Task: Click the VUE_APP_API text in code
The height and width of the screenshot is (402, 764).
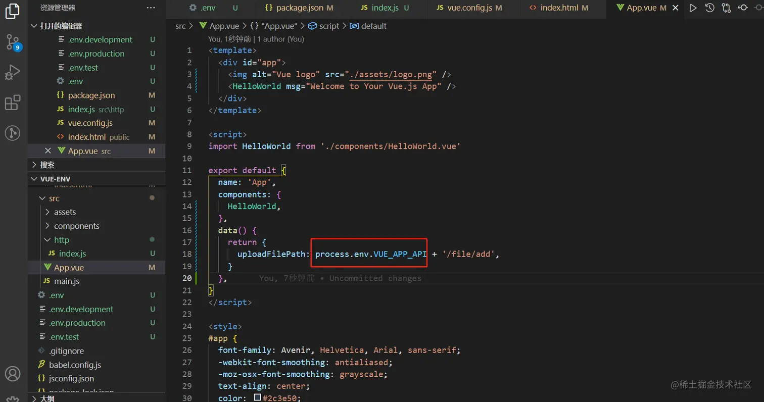Action: (400, 254)
